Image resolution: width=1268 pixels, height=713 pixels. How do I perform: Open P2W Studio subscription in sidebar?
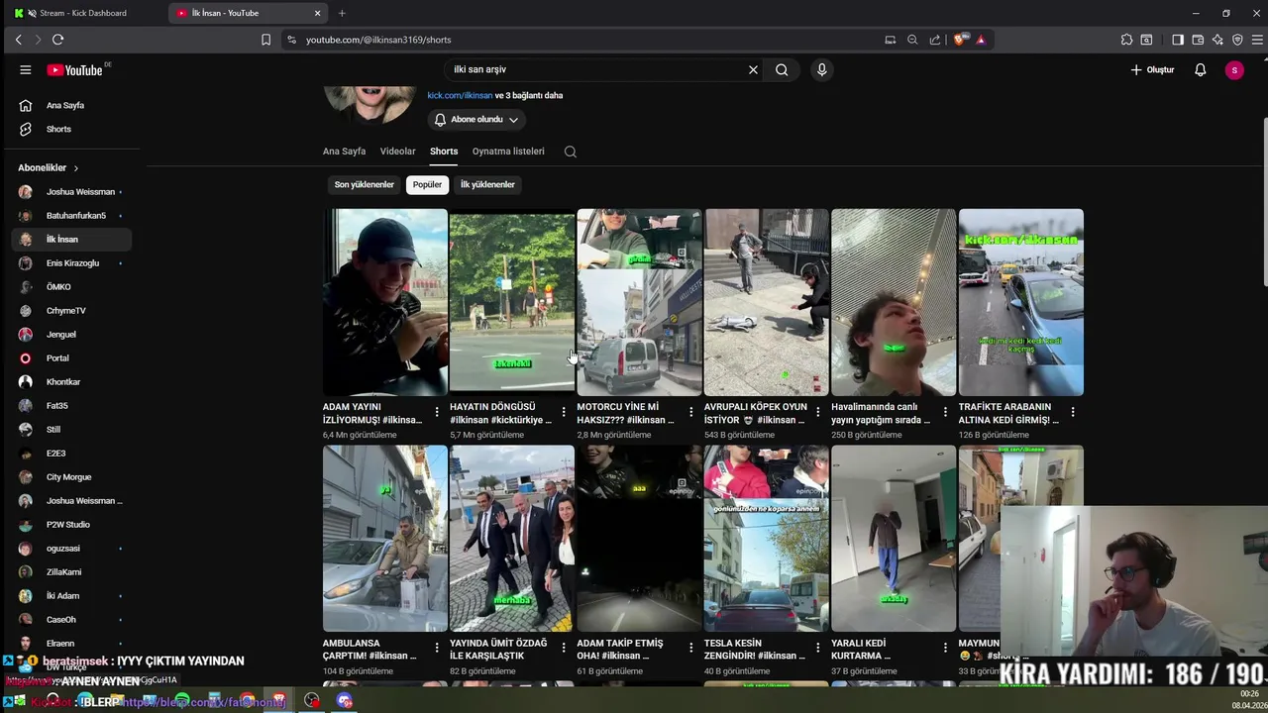pyautogui.click(x=71, y=524)
